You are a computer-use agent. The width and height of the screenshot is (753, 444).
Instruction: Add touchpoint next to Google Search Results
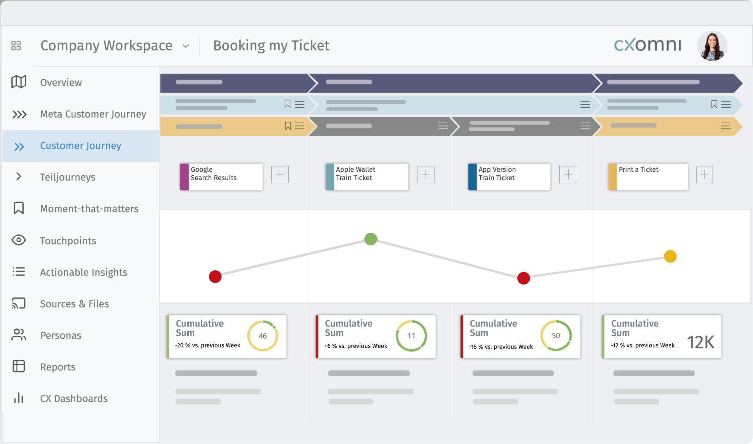[280, 174]
